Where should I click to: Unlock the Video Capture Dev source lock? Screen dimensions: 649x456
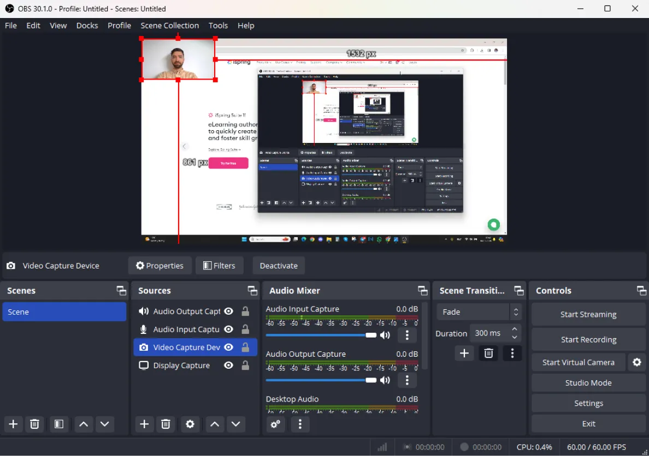(x=245, y=347)
